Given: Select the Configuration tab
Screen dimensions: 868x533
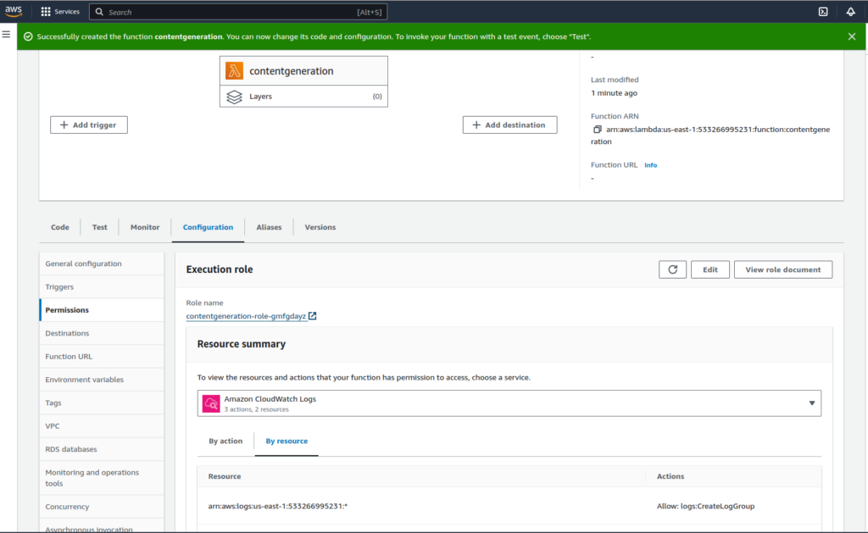Looking at the screenshot, I should tap(209, 227).
